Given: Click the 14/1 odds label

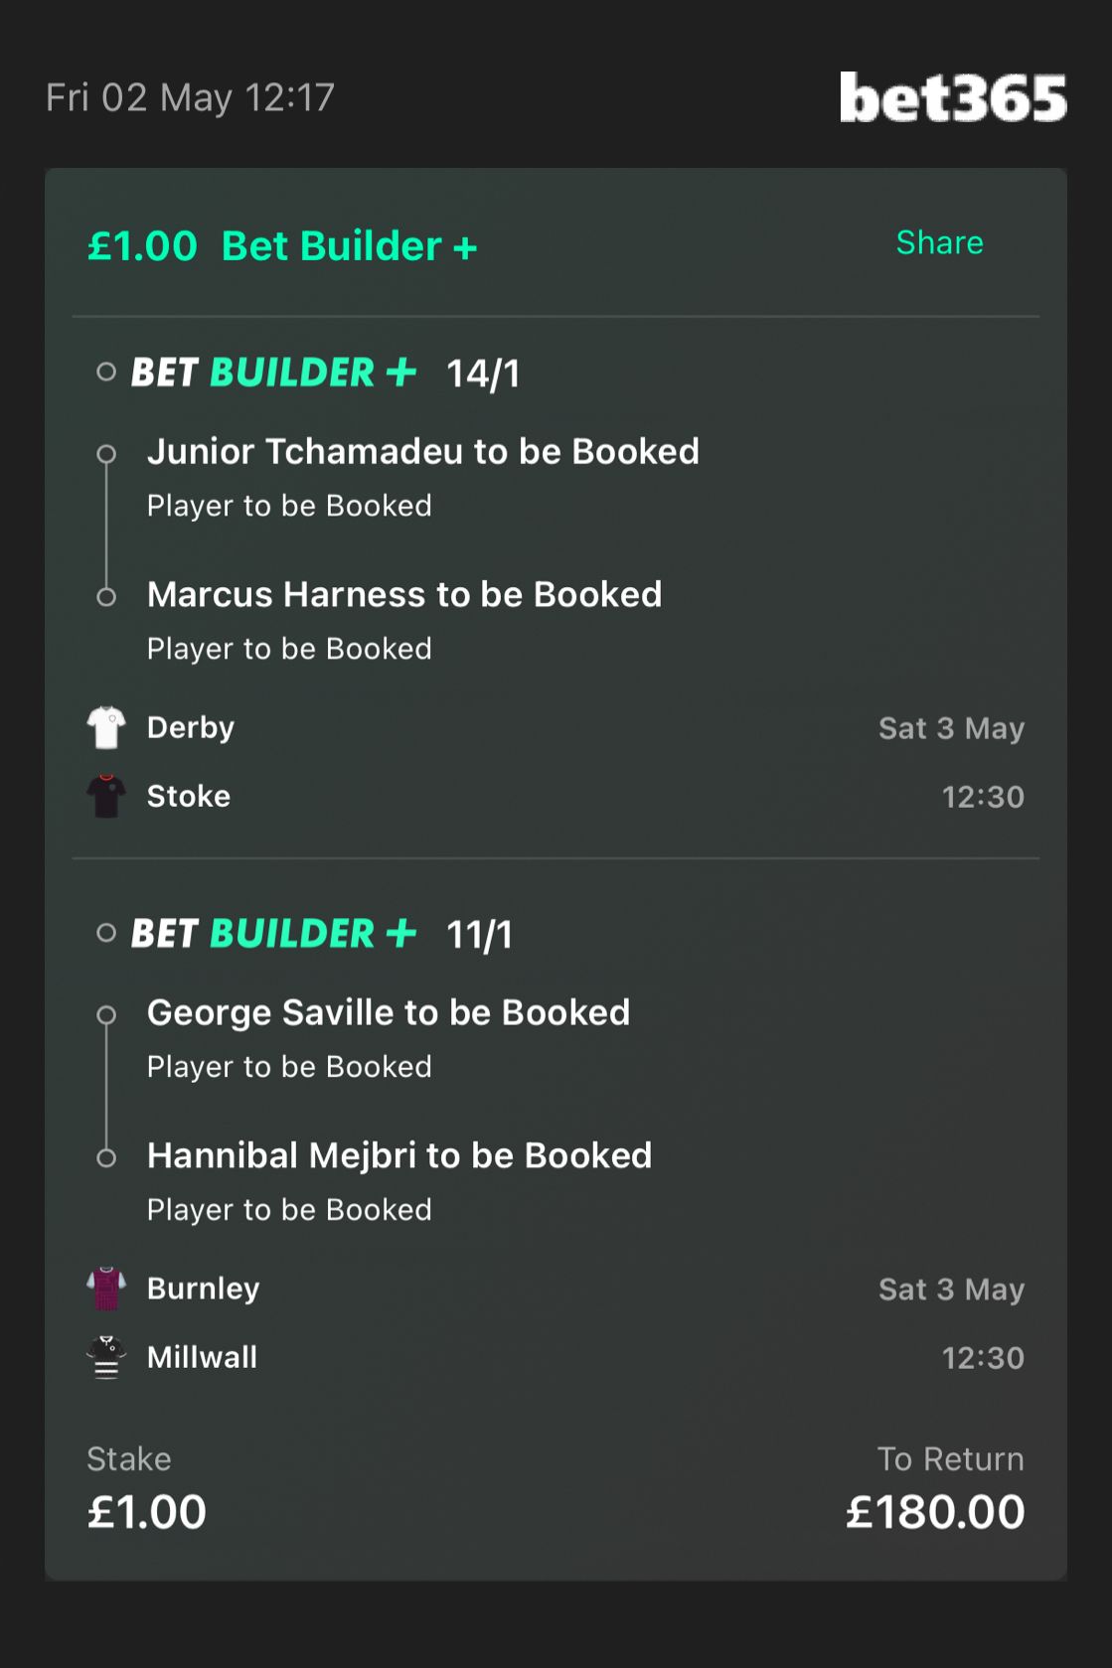Looking at the screenshot, I should click(483, 374).
